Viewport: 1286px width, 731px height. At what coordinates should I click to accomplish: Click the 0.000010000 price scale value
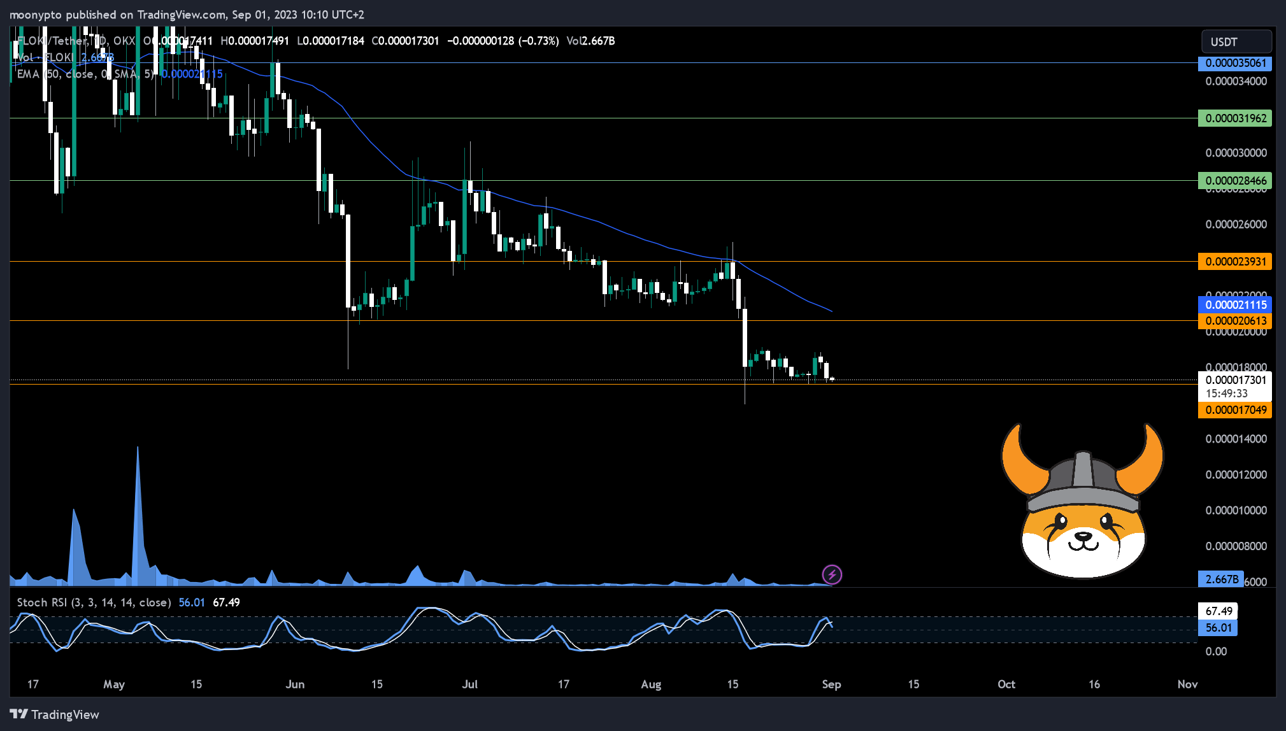(x=1236, y=511)
